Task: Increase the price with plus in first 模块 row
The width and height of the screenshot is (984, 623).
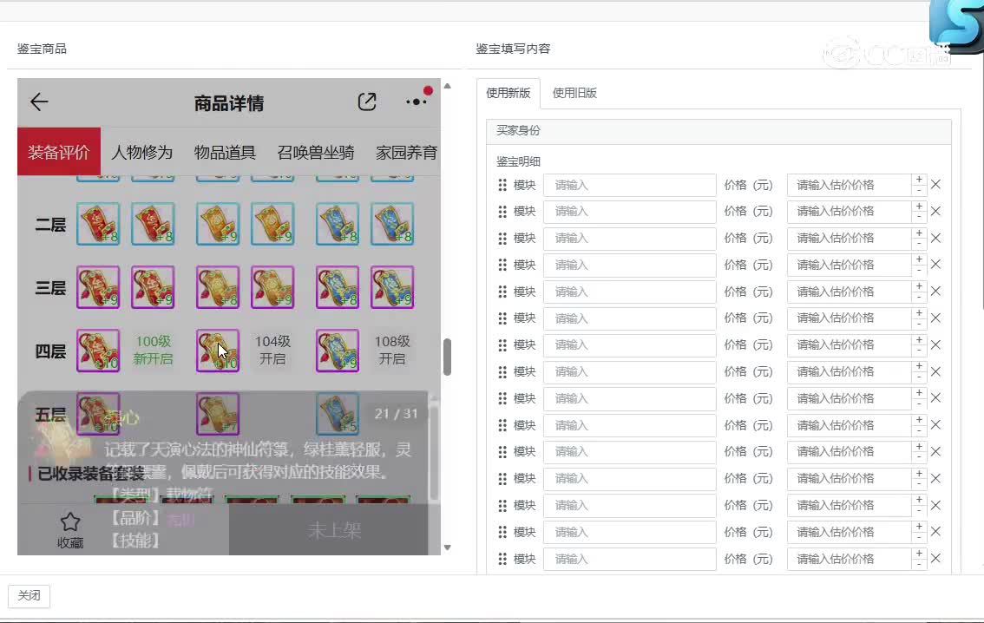Action: click(919, 180)
